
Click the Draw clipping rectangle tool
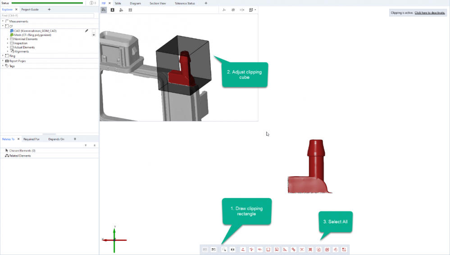point(224,249)
